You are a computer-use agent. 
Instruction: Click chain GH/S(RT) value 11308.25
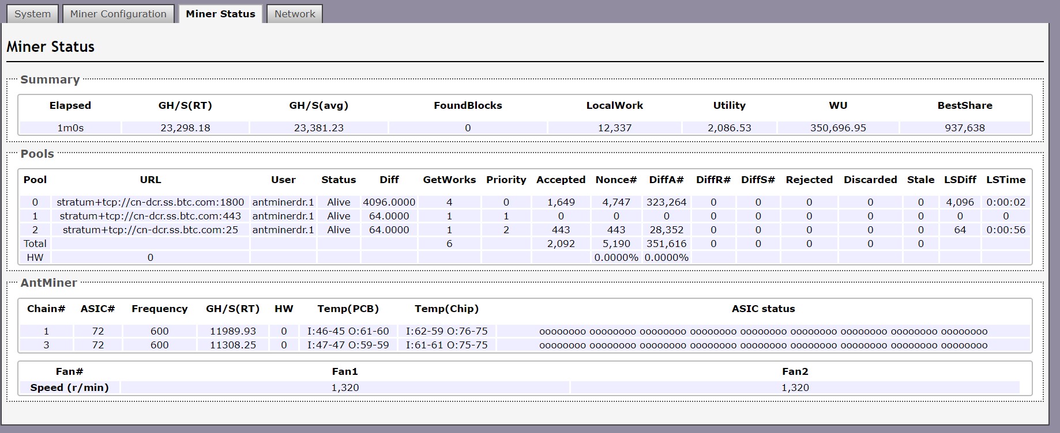233,345
